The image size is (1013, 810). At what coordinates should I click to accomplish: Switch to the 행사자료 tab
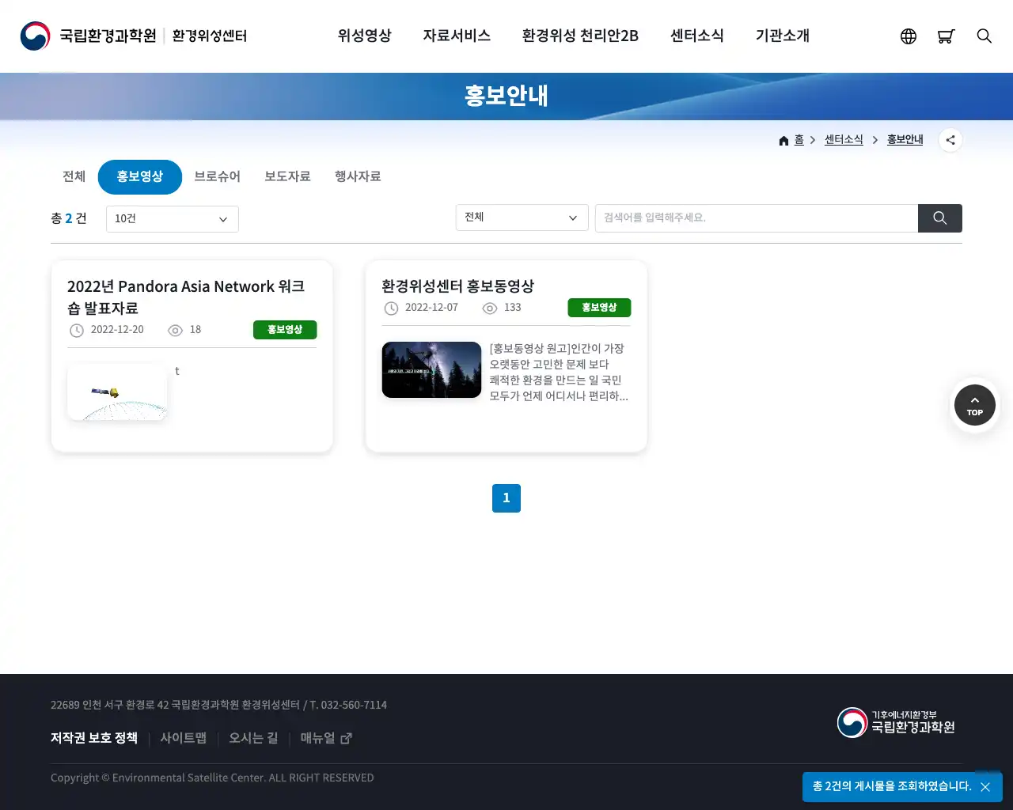click(x=358, y=176)
